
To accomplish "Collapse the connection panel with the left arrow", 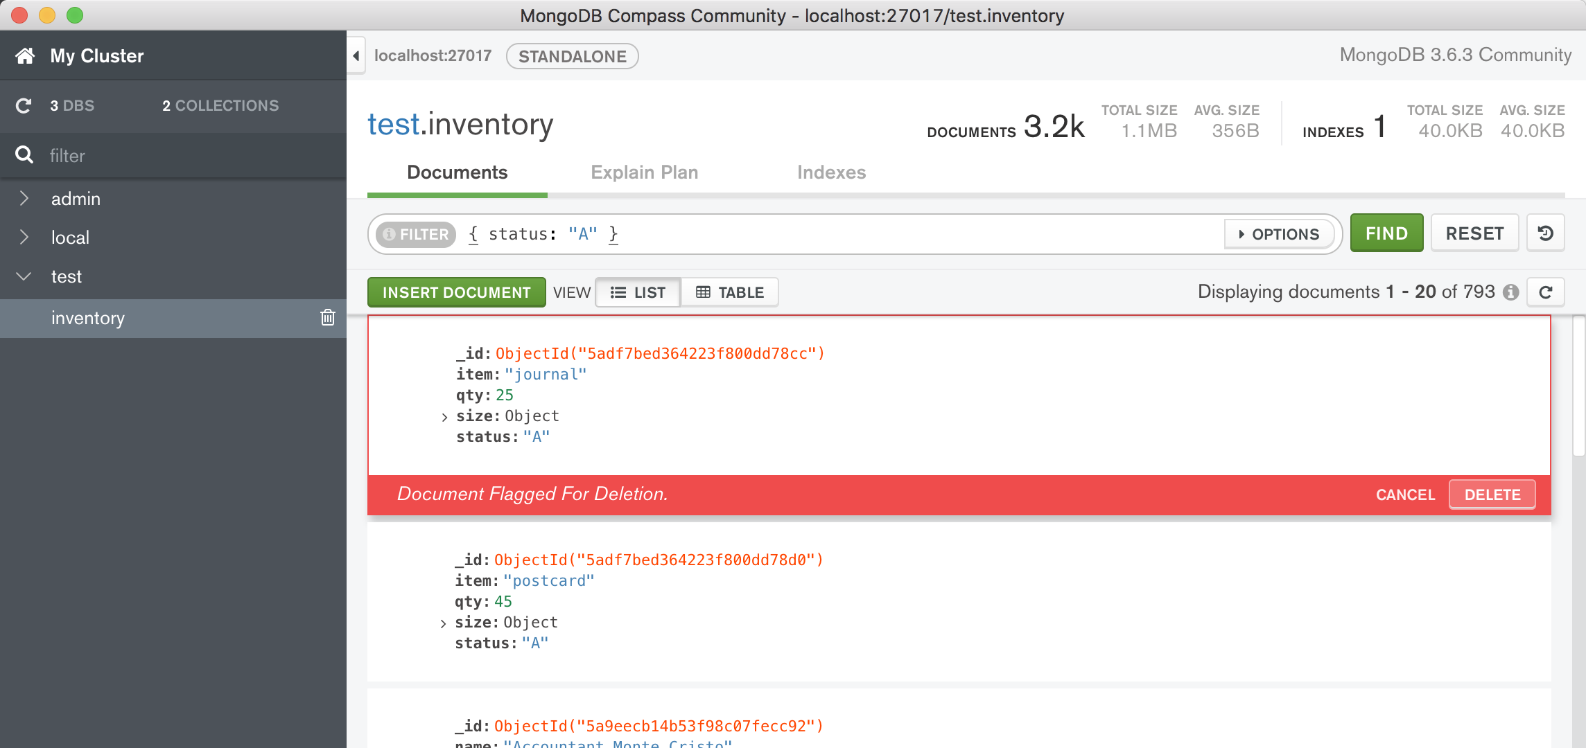I will tap(355, 55).
